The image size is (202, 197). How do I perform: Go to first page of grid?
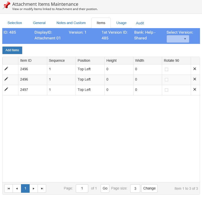click(9, 188)
